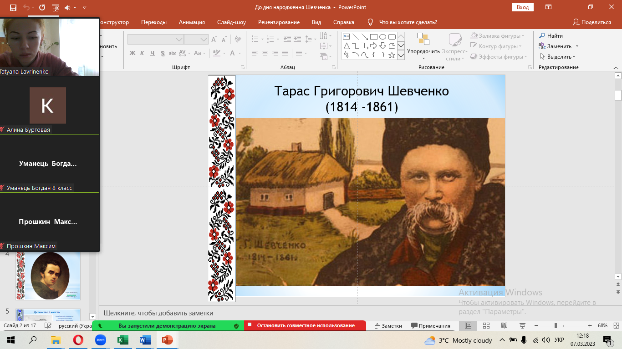Viewport: 622px width, 349px height.
Task: Center the text
Action: (265, 53)
